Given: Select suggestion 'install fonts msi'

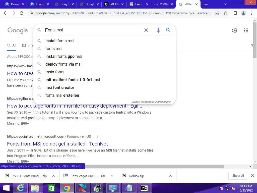Looking at the screenshot, I should [104, 41].
